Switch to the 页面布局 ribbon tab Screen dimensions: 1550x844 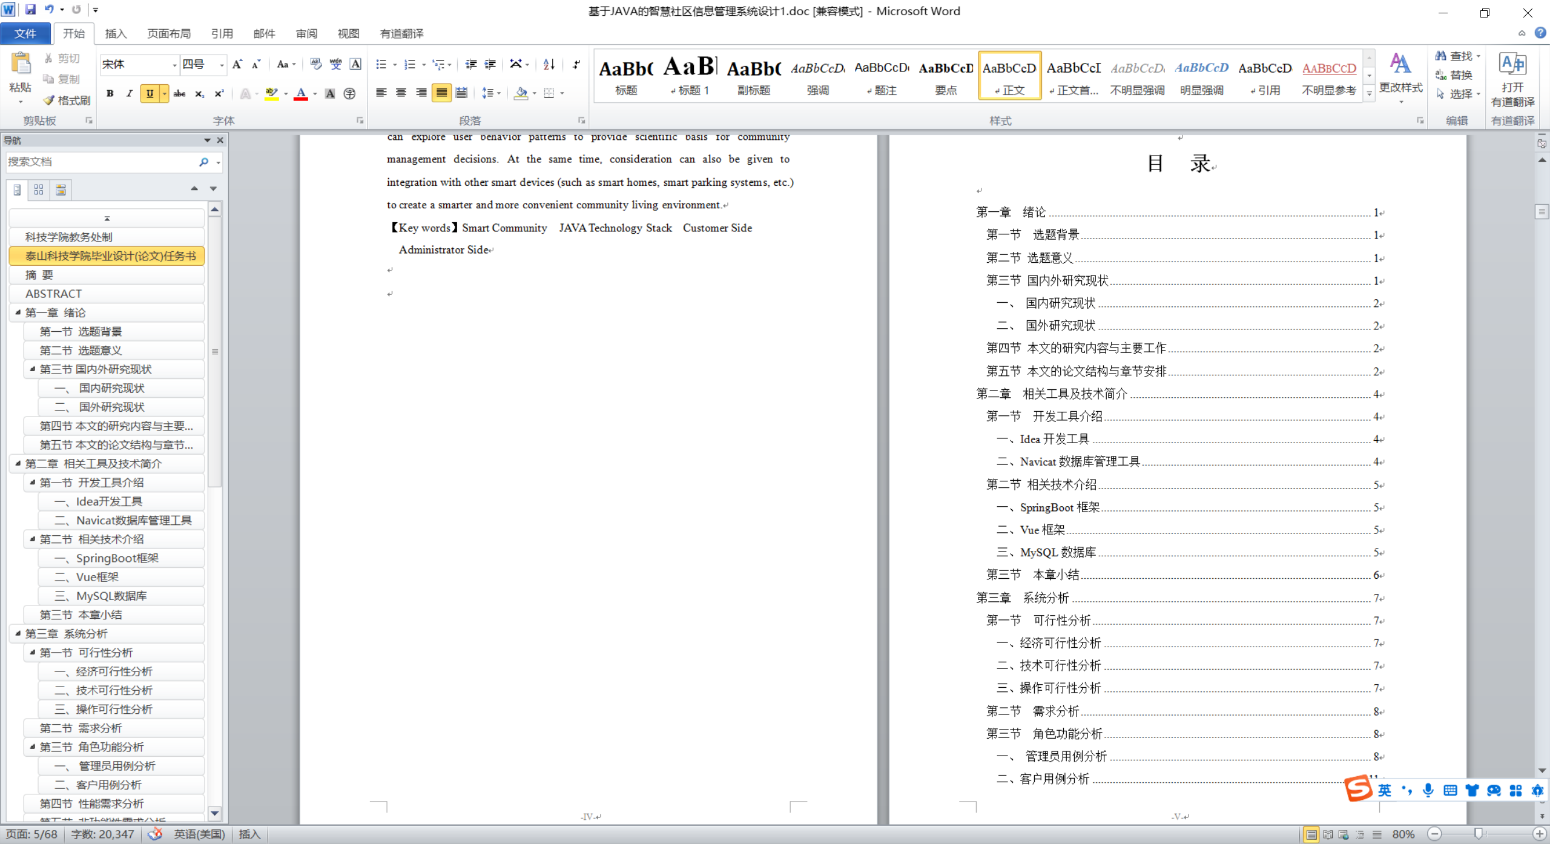[x=169, y=33]
